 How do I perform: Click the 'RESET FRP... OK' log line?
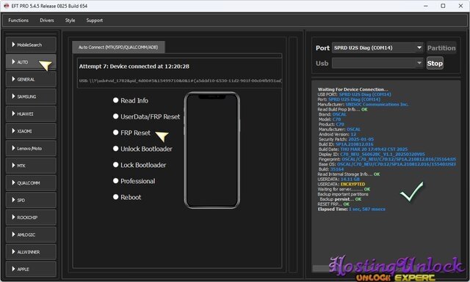tap(333, 204)
